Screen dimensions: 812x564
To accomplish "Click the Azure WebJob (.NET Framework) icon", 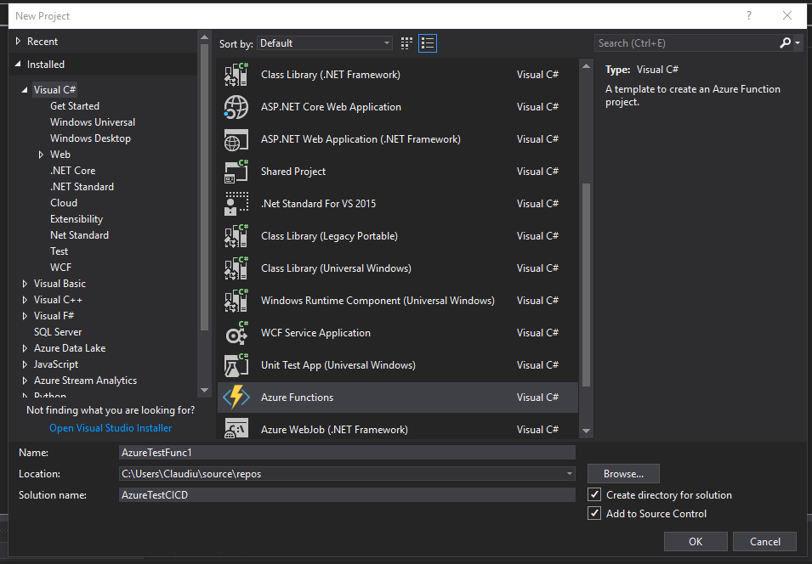I will tap(236, 428).
